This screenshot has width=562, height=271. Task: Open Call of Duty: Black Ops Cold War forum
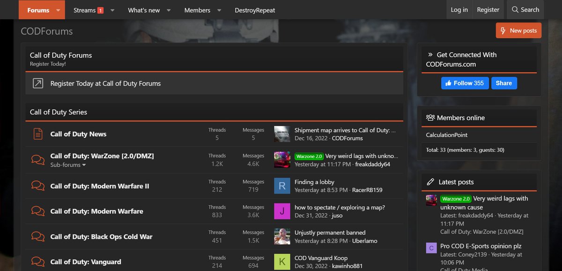click(x=101, y=236)
